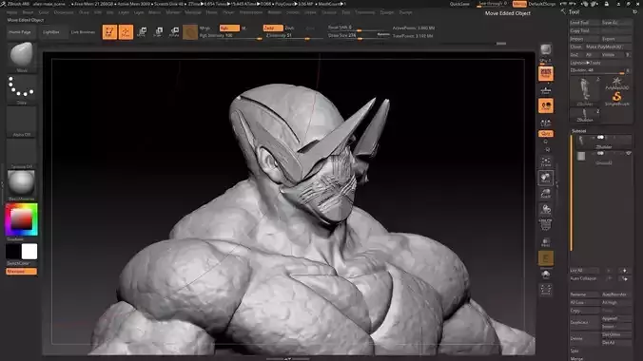Select the white secondary color swatch
Viewport: 643px width, 361px height.
point(29,251)
